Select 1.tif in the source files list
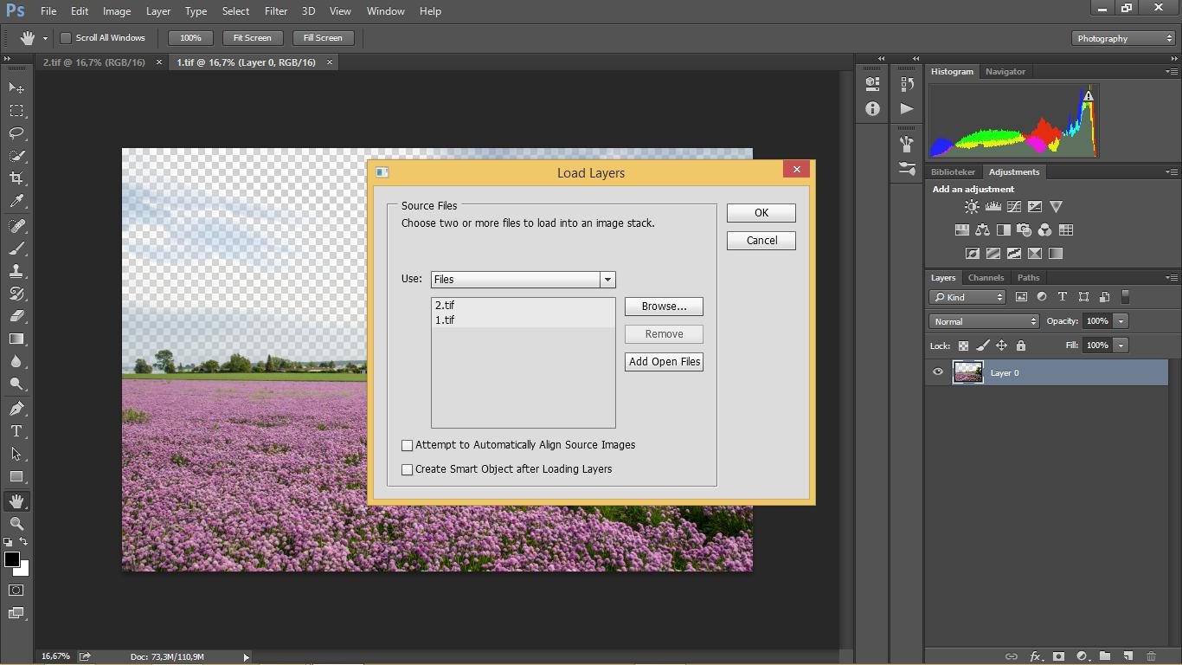 coord(445,320)
